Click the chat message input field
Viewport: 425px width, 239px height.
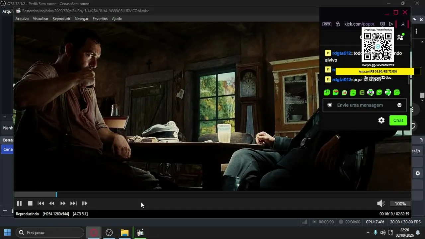pos(365,105)
